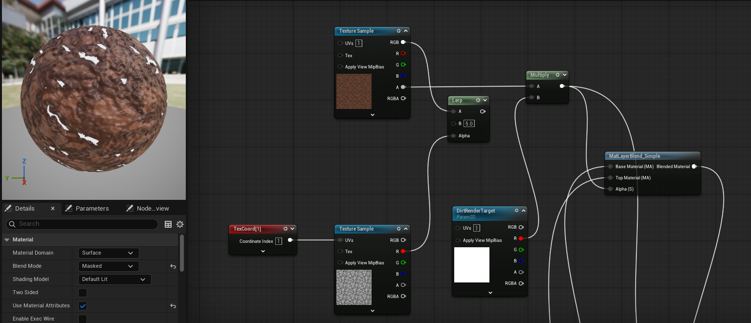
Task: Click the RGB pin on DirtRenderTarget
Action: coord(521,227)
